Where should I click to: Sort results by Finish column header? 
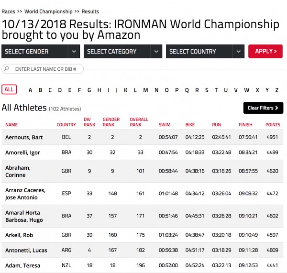245,125
